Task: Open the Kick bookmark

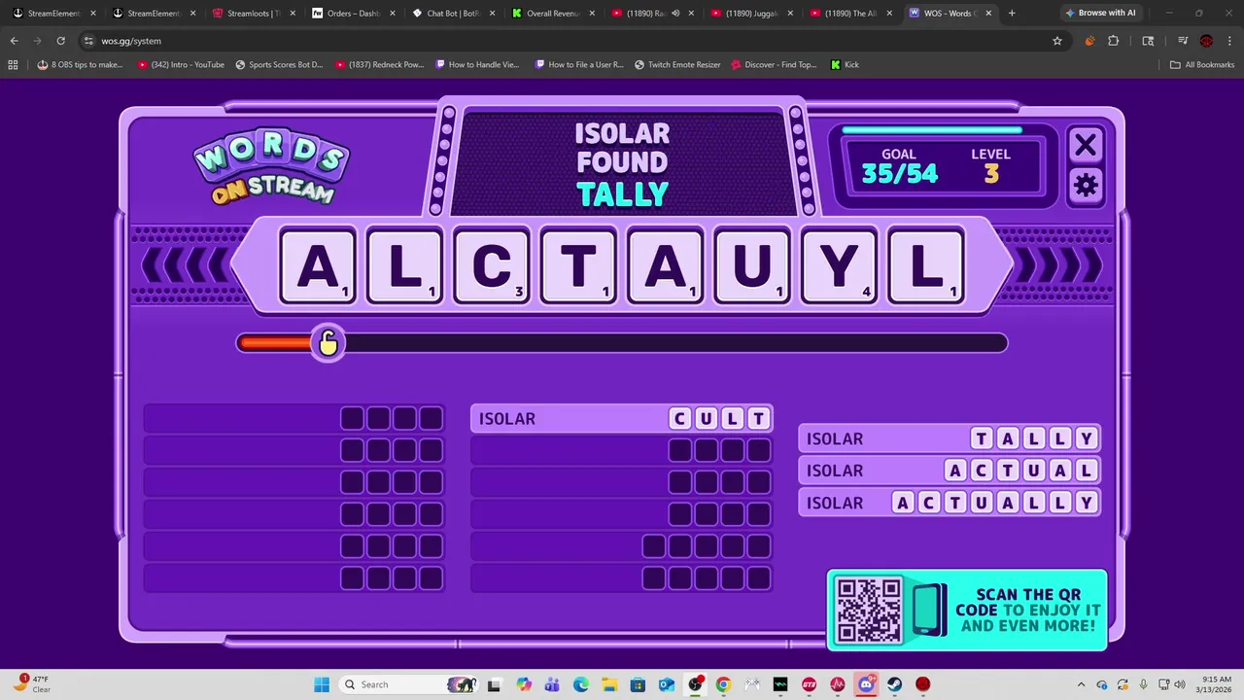Action: coord(845,64)
